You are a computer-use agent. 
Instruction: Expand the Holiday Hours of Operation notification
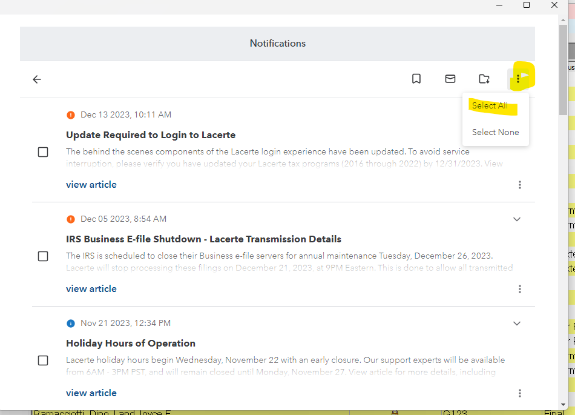[x=517, y=324]
